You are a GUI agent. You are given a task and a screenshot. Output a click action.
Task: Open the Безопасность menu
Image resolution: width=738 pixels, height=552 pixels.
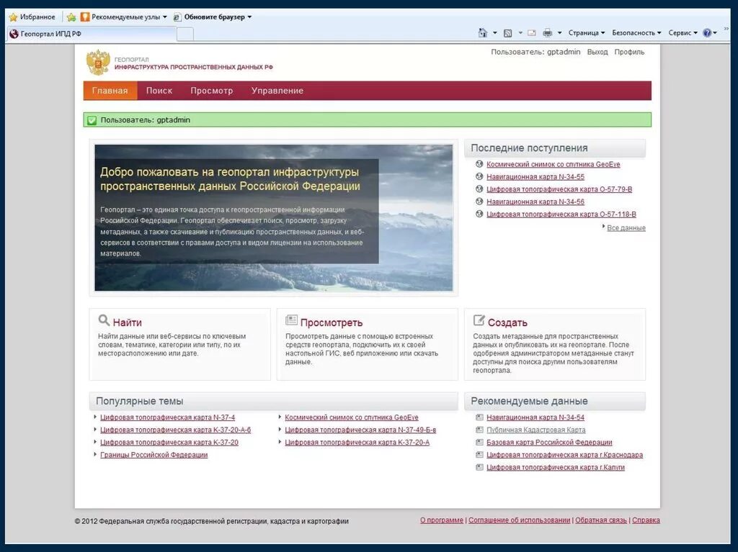click(636, 33)
